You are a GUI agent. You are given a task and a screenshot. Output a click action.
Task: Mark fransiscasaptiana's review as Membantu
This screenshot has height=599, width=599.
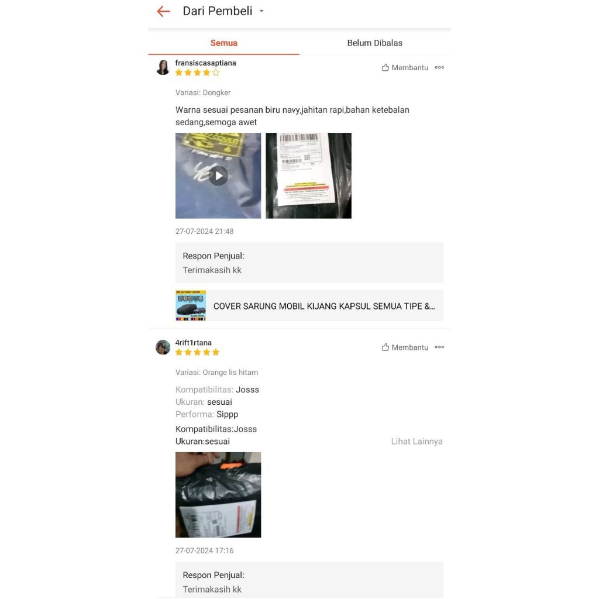(405, 68)
